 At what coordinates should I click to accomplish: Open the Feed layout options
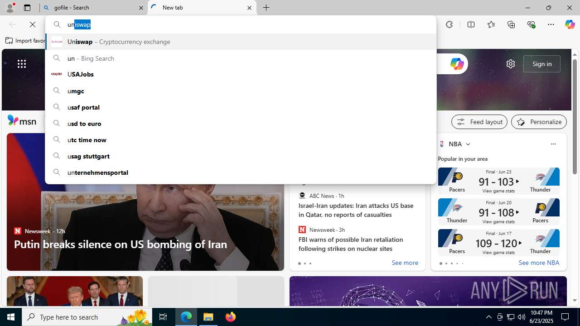[479, 122]
